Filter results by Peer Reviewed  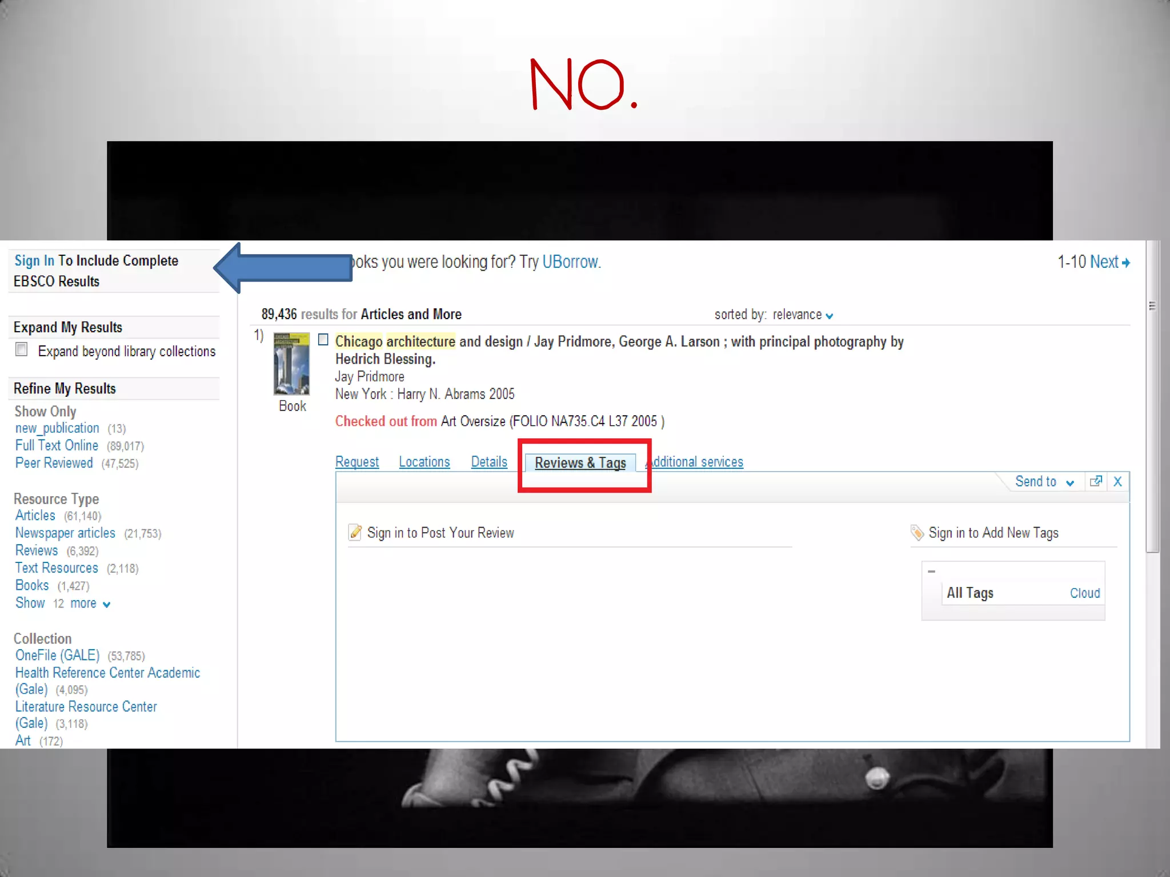54,462
